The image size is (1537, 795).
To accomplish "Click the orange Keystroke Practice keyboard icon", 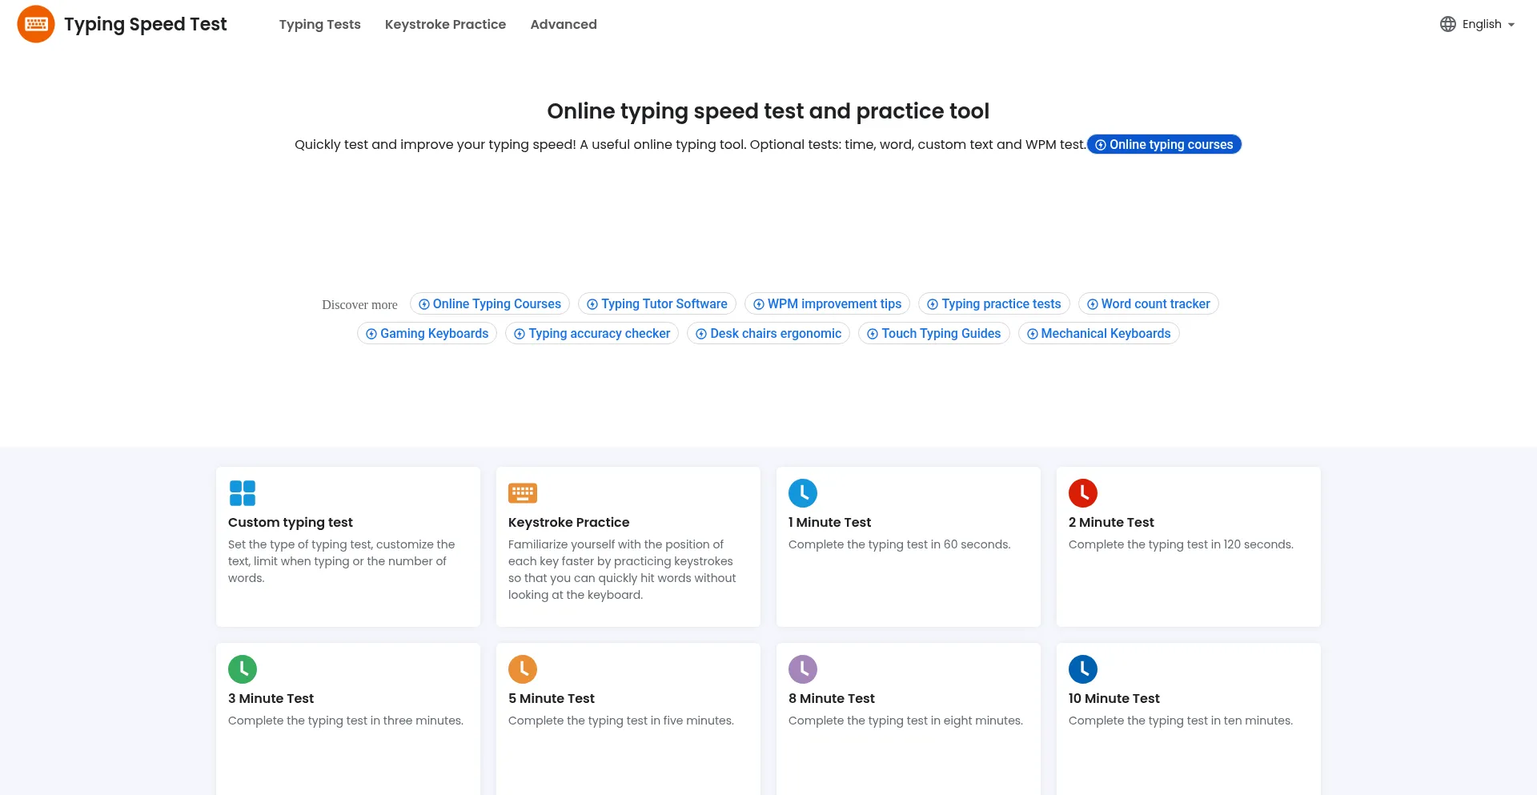I will tap(522, 493).
